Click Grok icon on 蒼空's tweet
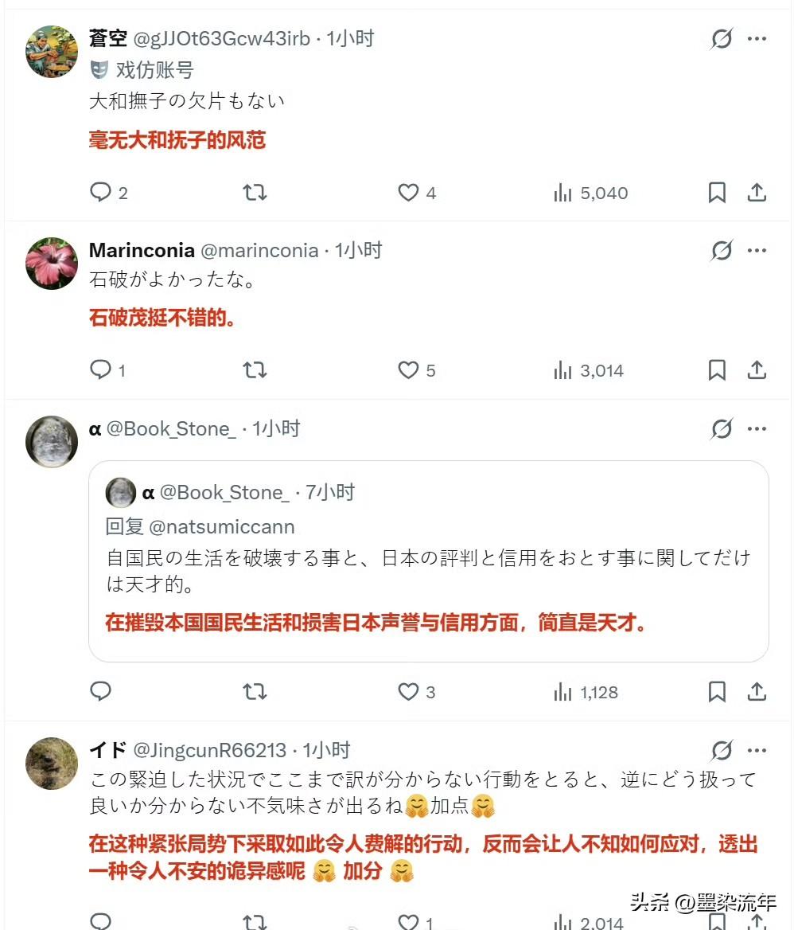 (722, 38)
